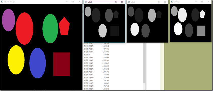Image resolution: width=213 pixels, height=91 pixels.
Task: Click the dark red square in Source Image
Action: (62, 64)
